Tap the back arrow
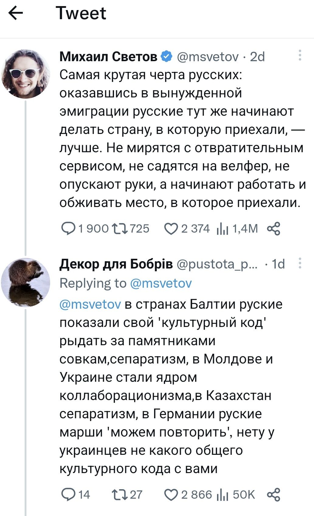 pyautogui.click(x=16, y=13)
